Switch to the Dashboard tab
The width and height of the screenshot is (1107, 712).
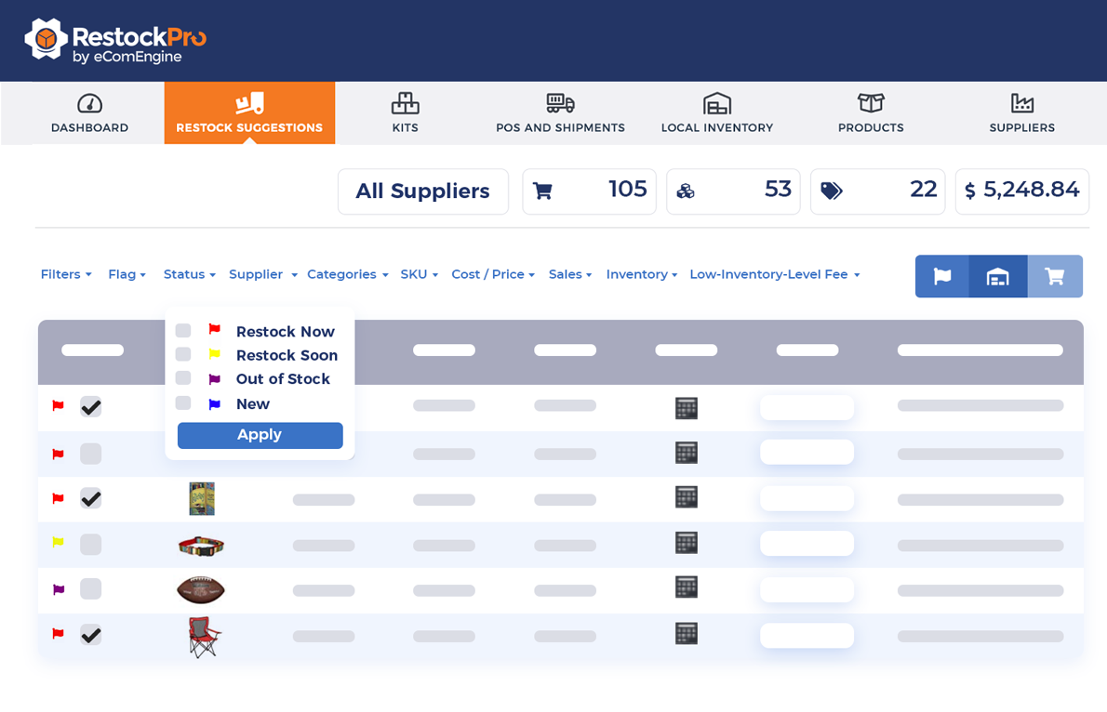[89, 112]
